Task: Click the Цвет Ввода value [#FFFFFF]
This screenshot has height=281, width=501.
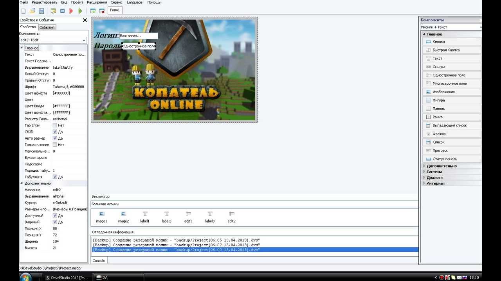Action: (61, 106)
